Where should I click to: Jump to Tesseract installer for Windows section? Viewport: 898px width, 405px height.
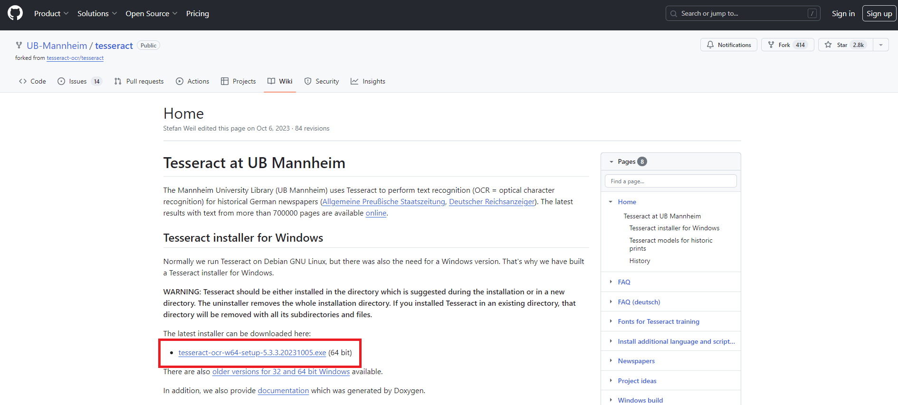pyautogui.click(x=674, y=228)
